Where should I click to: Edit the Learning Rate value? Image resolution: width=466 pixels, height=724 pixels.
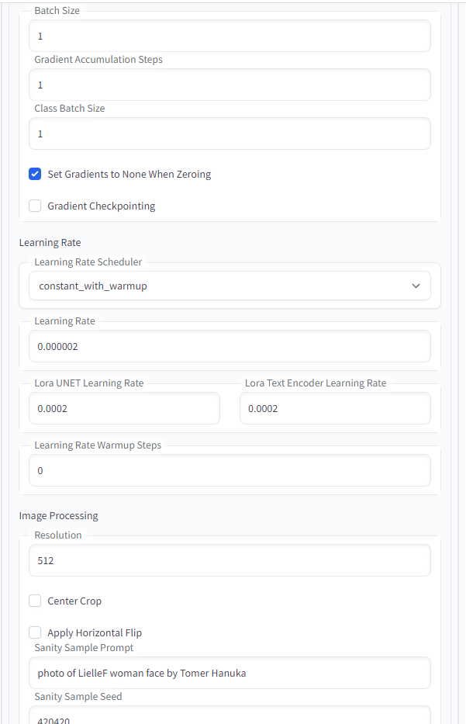[230, 345]
